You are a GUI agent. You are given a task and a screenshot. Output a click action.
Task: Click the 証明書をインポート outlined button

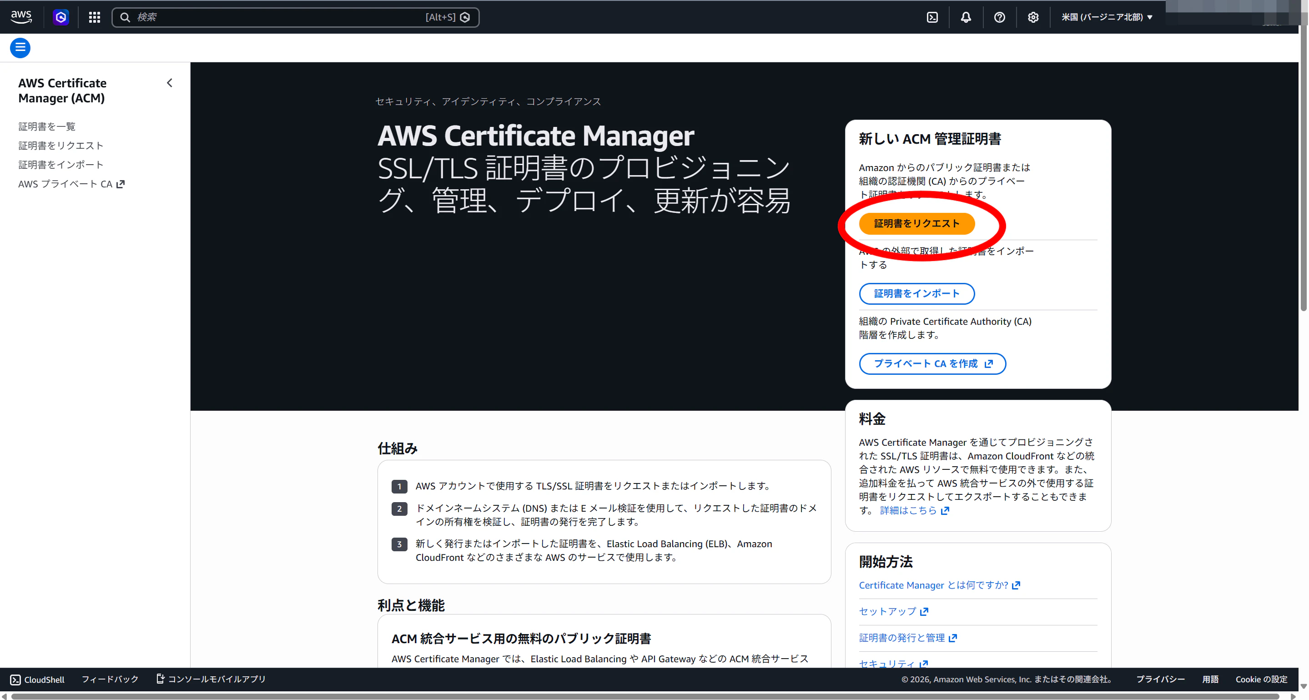916,294
